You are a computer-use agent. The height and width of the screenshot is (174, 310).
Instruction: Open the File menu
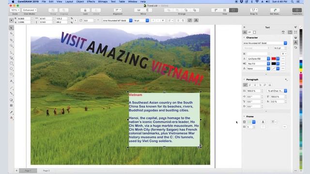click(x=44, y=1)
